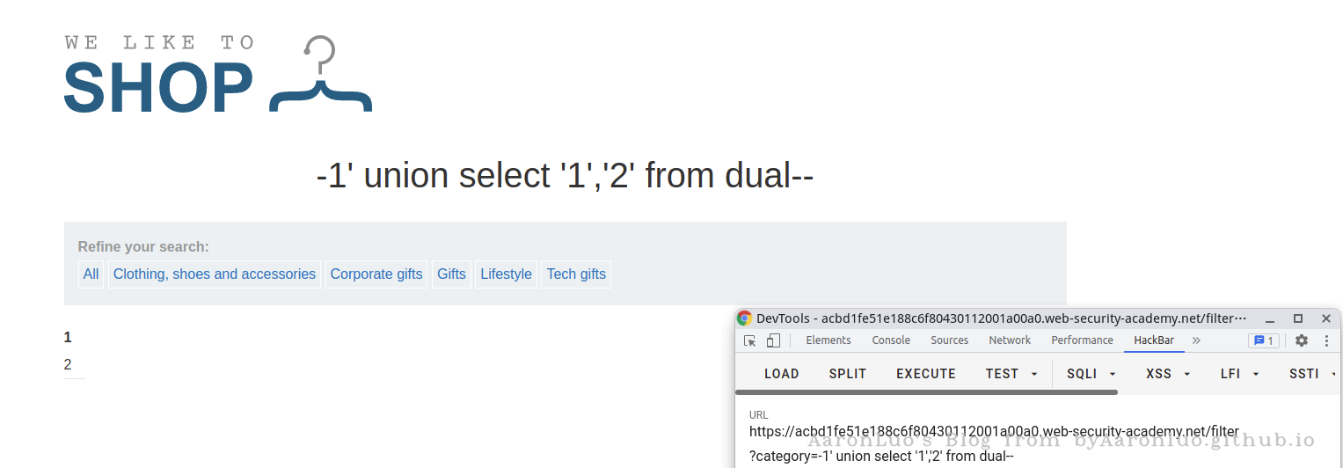The image size is (1343, 468).
Task: Open DevTools settings gear icon
Action: [x=1302, y=340]
